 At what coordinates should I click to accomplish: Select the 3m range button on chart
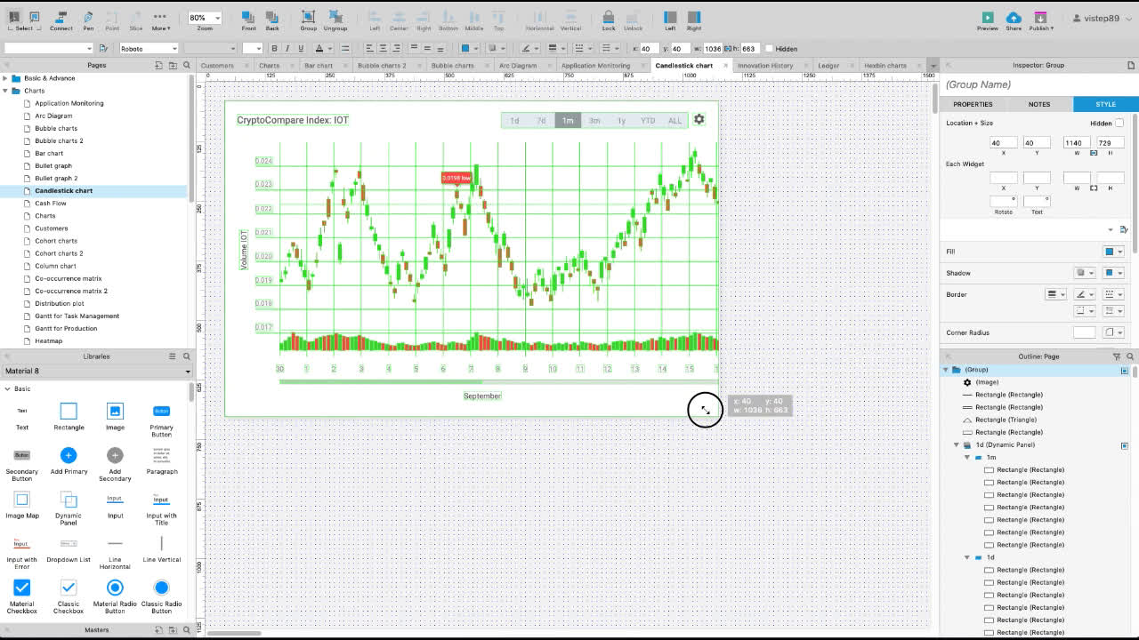594,120
